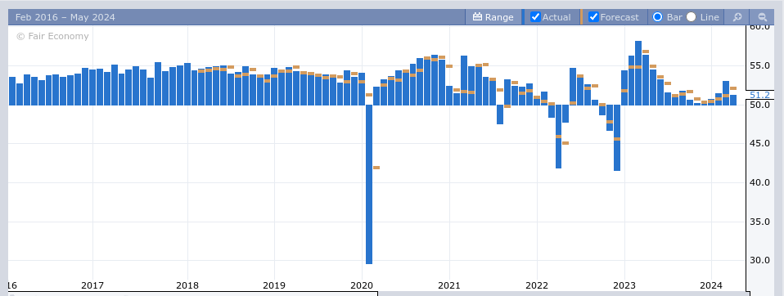Uncheck the Forecast checkbox

click(593, 17)
